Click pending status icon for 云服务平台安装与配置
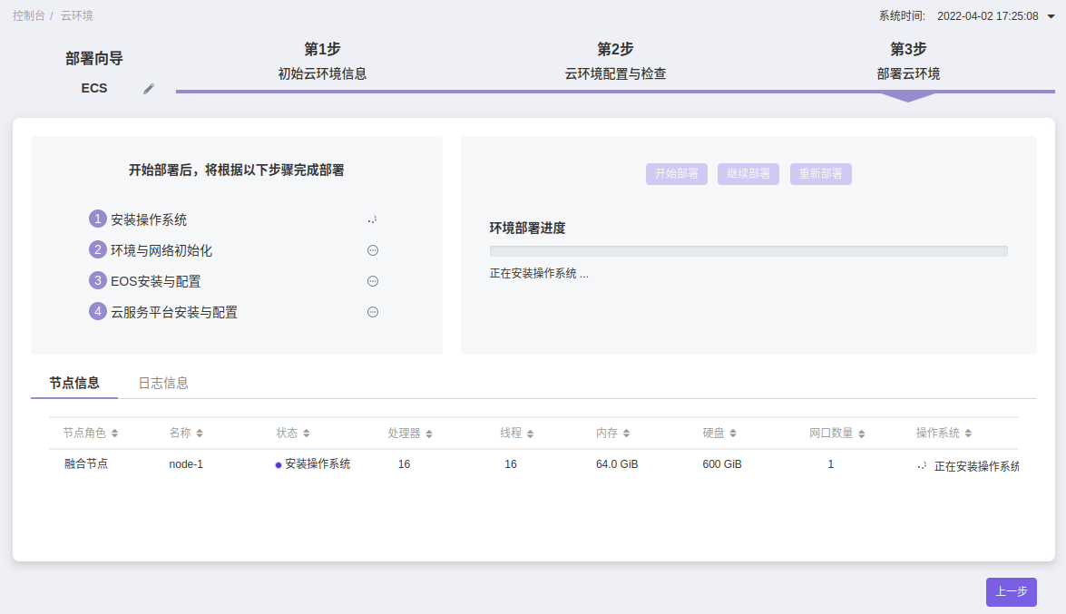 [x=372, y=312]
